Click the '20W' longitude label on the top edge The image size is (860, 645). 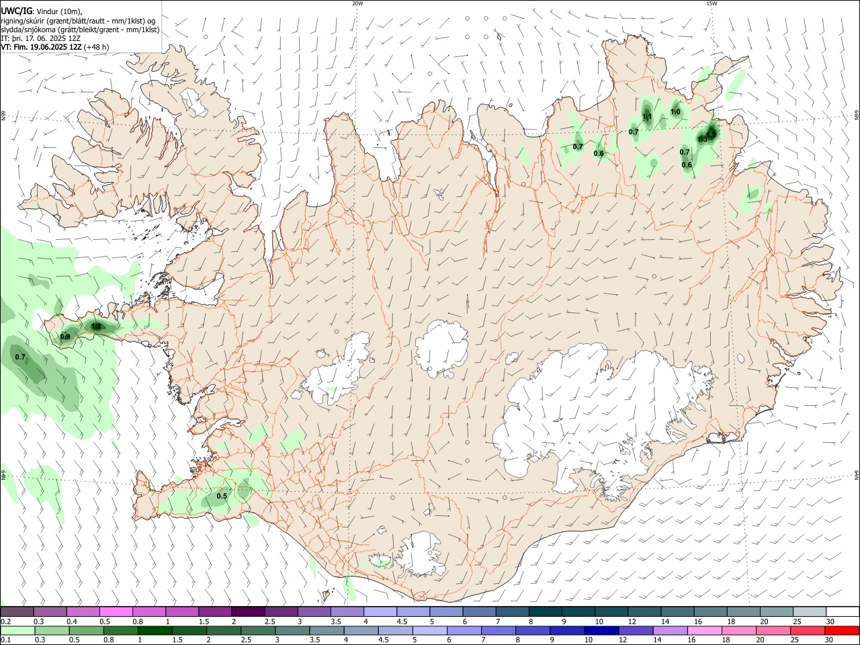tap(357, 3)
